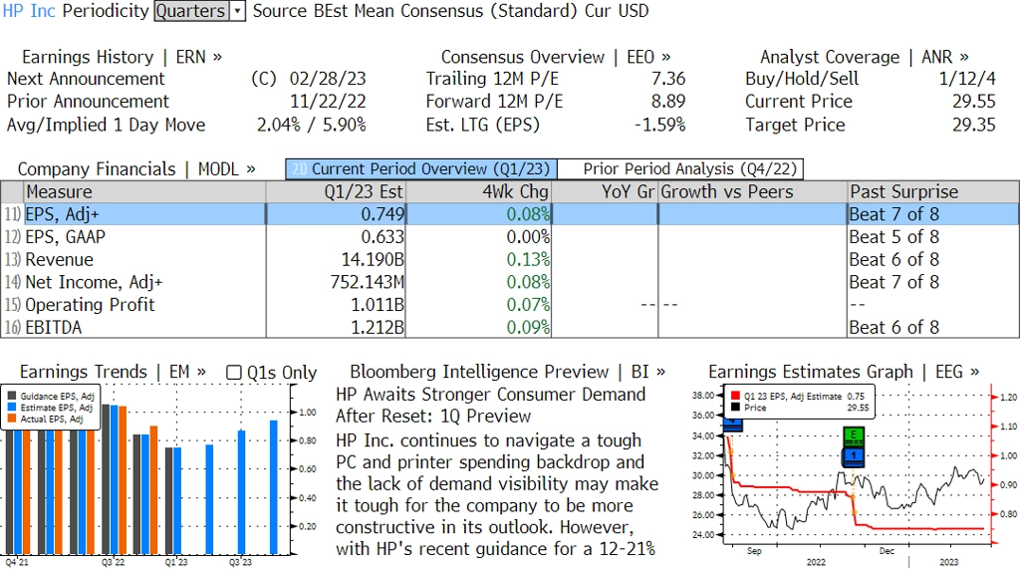Select the EBITDA measure row
This screenshot has width=1020, height=572.
point(510,327)
